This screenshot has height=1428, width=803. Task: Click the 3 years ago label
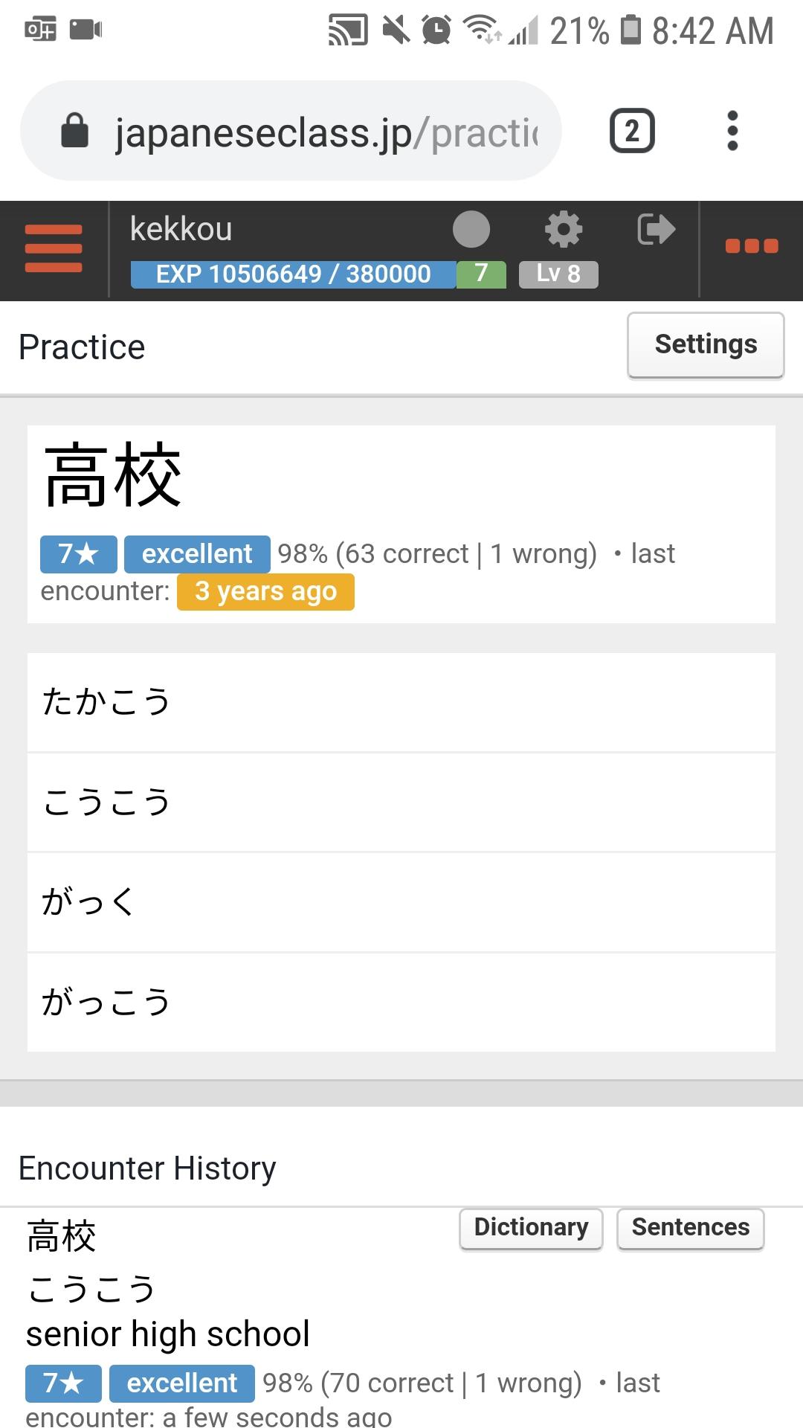pyautogui.click(x=265, y=592)
